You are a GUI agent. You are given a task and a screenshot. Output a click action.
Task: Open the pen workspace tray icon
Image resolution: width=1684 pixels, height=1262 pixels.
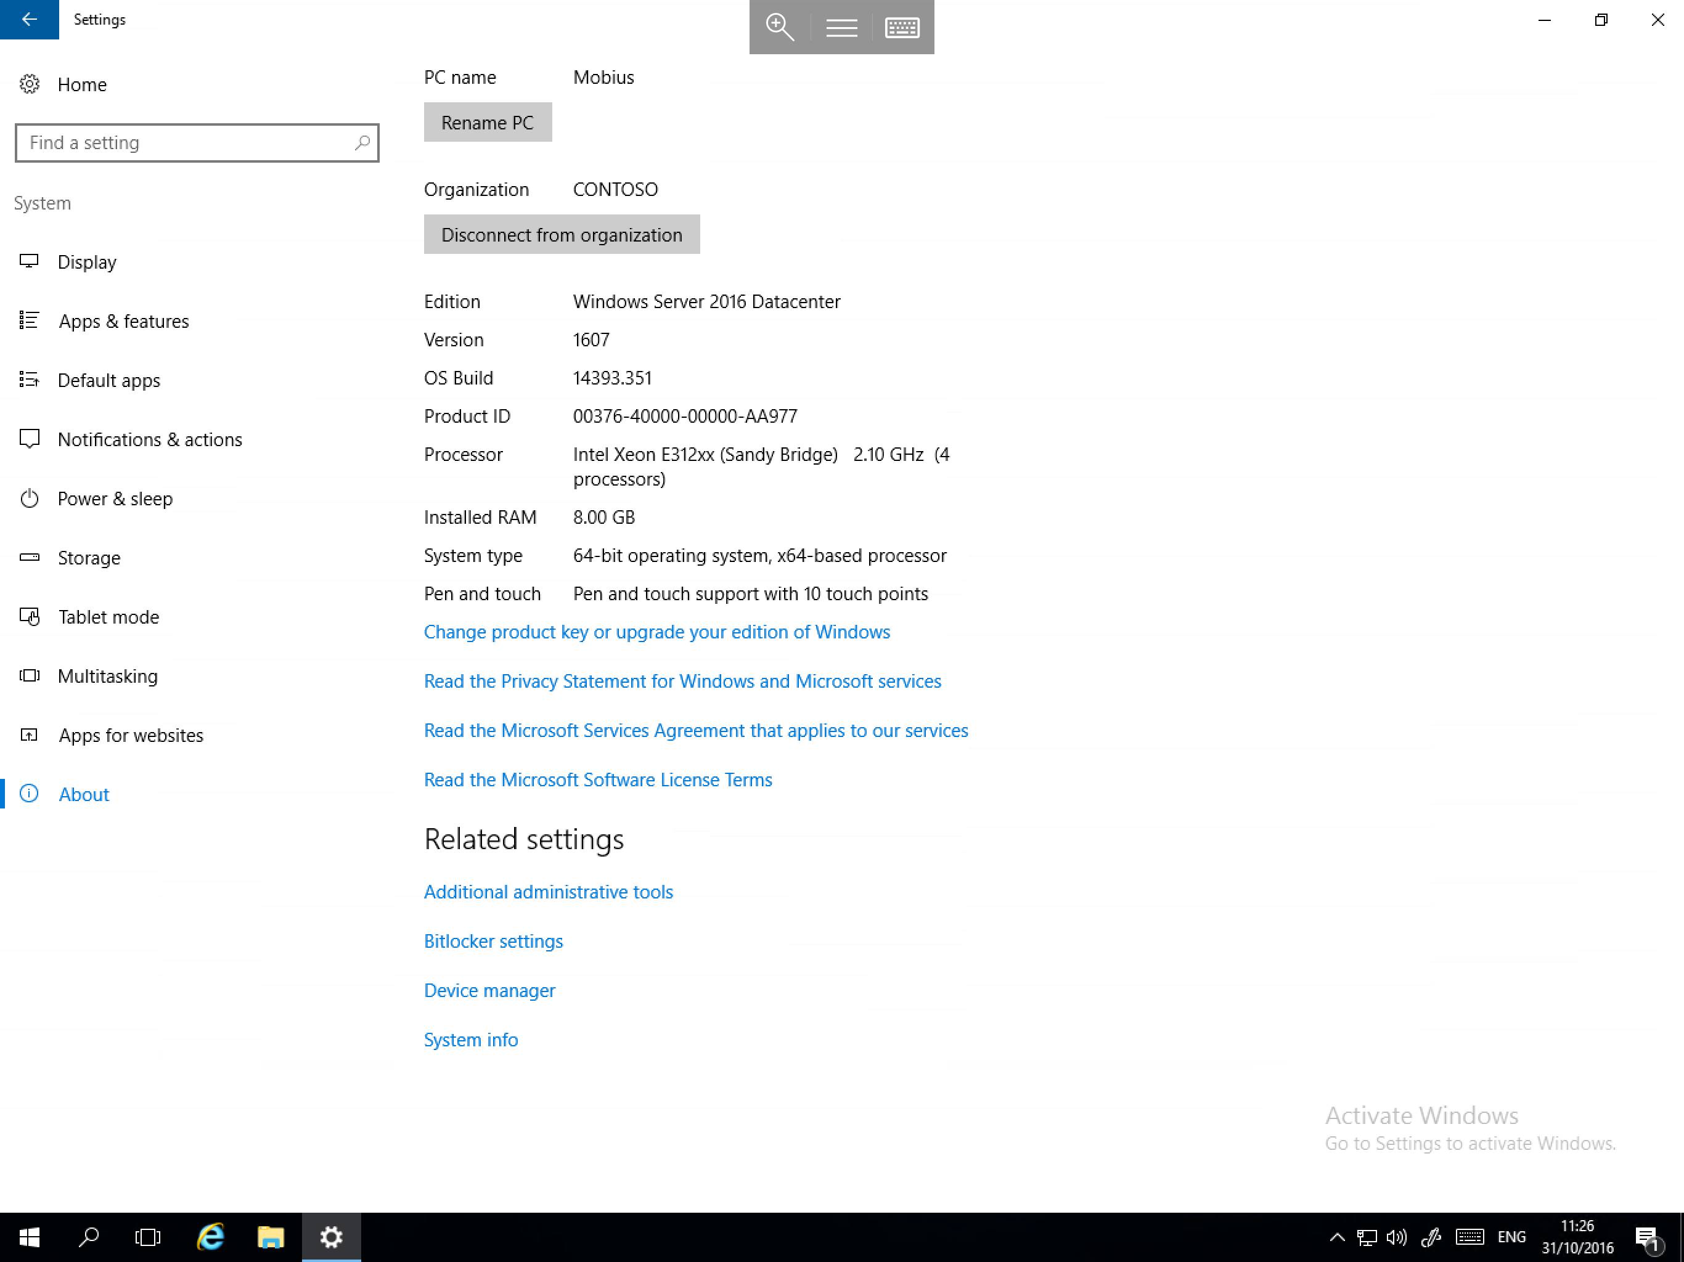(x=1431, y=1237)
